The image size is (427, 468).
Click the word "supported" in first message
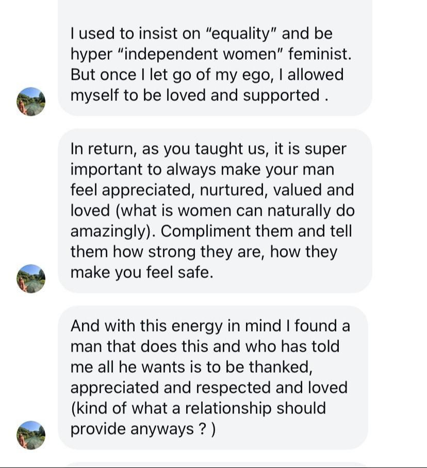coord(282,96)
